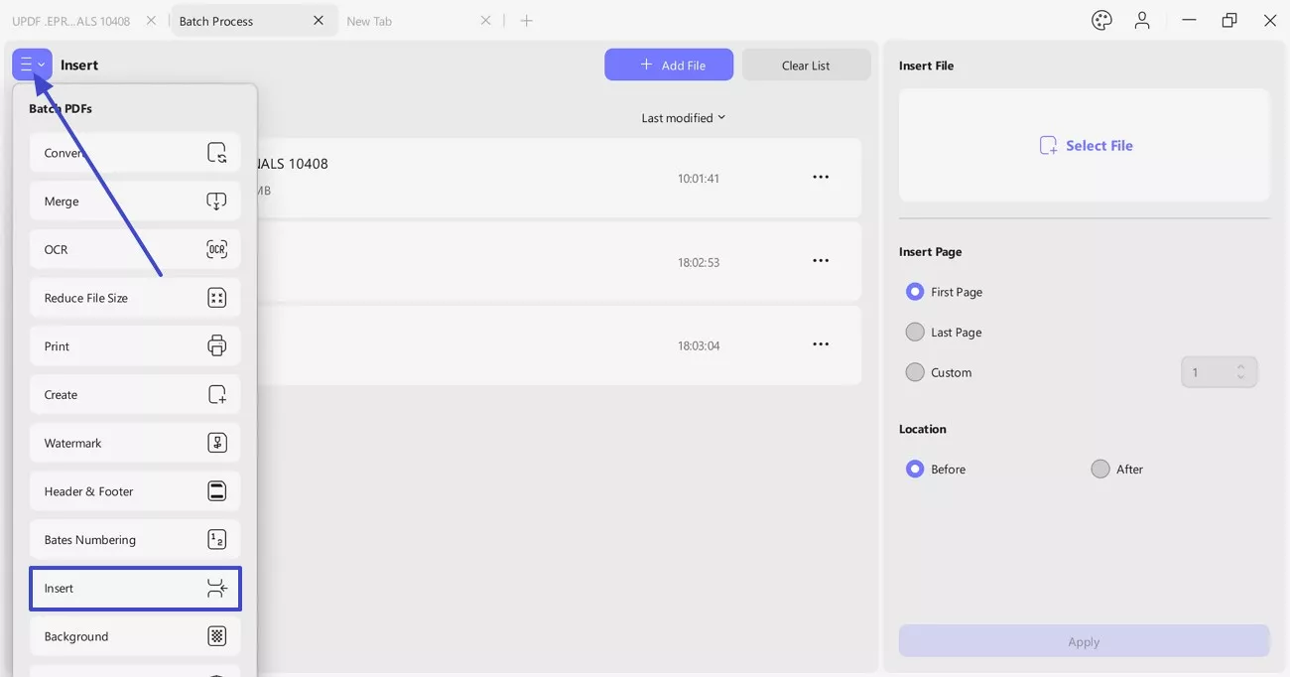Select Create in batch menu
The width and height of the screenshot is (1290, 677).
135,395
